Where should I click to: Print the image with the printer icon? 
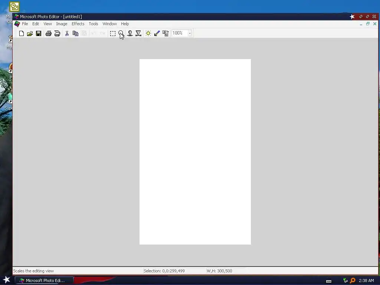pyautogui.click(x=49, y=33)
